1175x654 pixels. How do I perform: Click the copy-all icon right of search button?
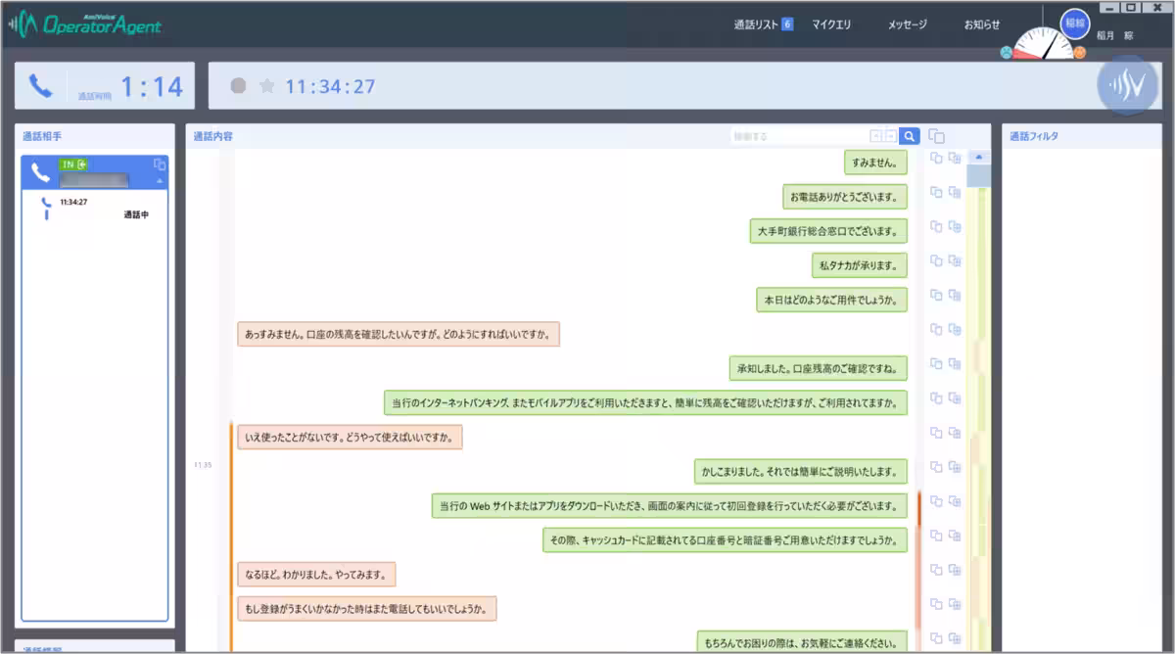(936, 137)
